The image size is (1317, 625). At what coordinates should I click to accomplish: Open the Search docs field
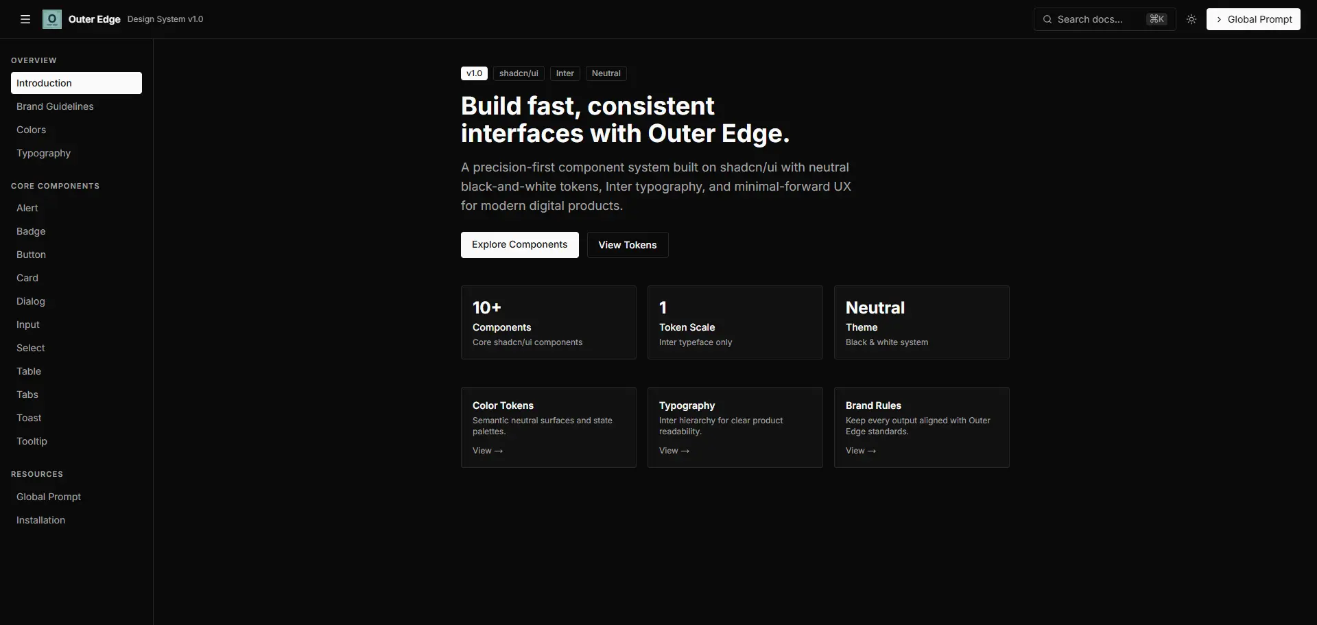1104,19
